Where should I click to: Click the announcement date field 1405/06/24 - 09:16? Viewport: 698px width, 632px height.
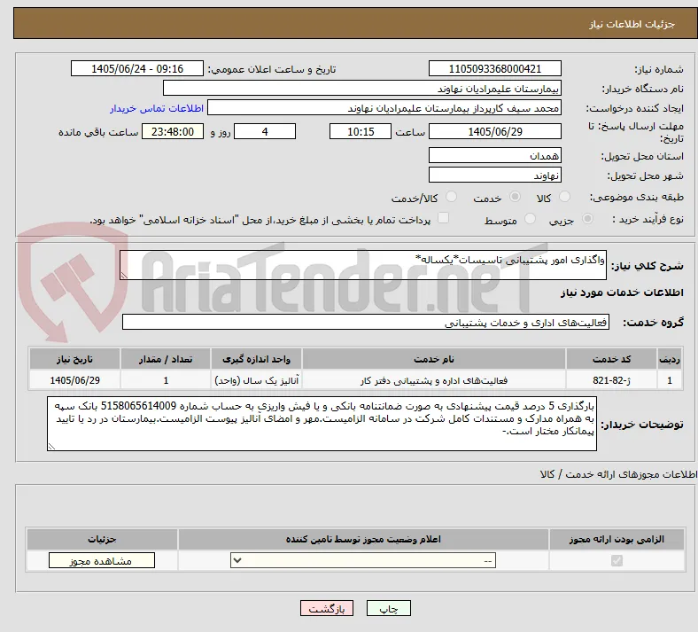[137, 68]
